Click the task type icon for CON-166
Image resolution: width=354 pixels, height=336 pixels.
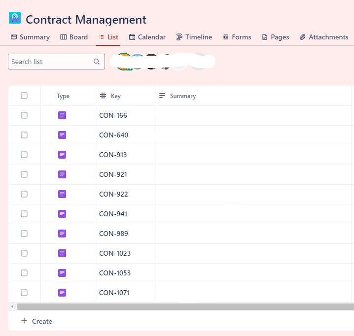(x=62, y=115)
